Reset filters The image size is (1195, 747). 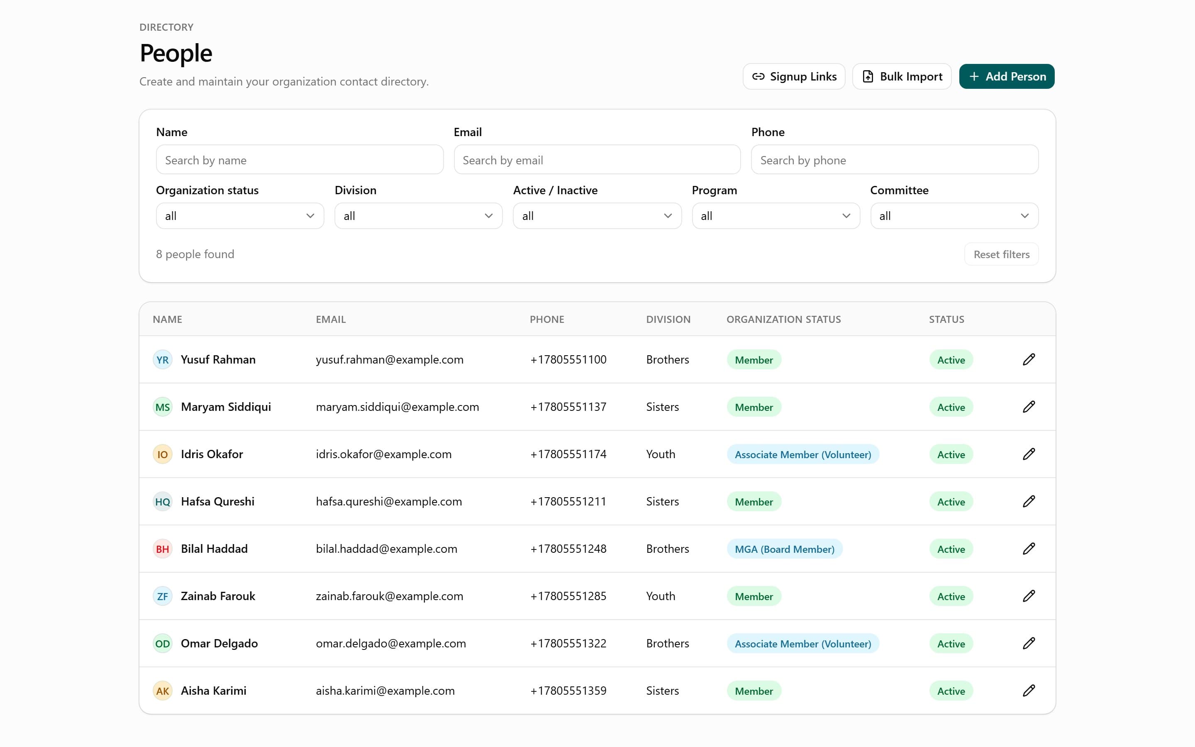pos(1001,254)
